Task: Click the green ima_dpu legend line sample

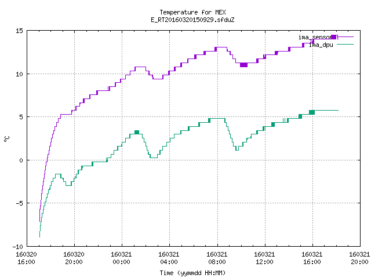Action: pos(345,45)
